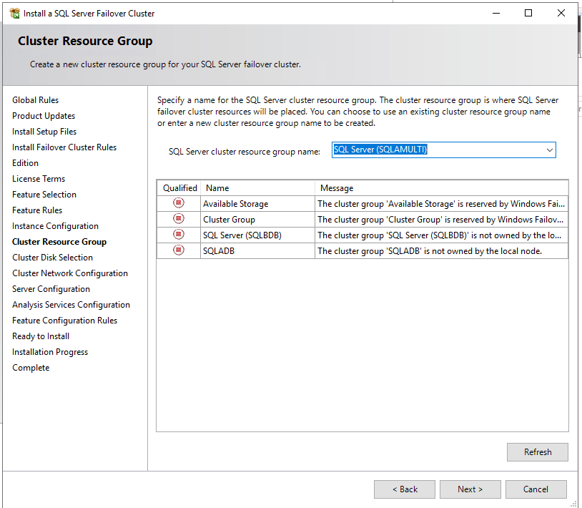Click the Available Storage reserved message cell

pyautogui.click(x=441, y=204)
